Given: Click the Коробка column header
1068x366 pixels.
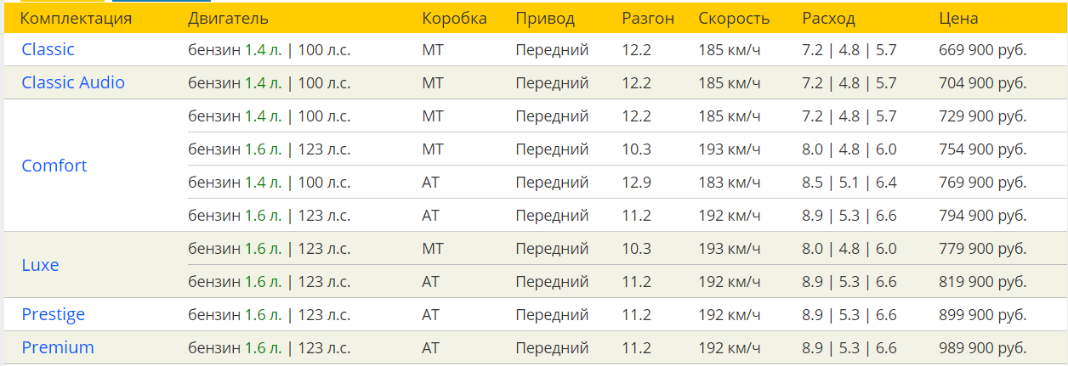Looking at the screenshot, I should tap(454, 18).
